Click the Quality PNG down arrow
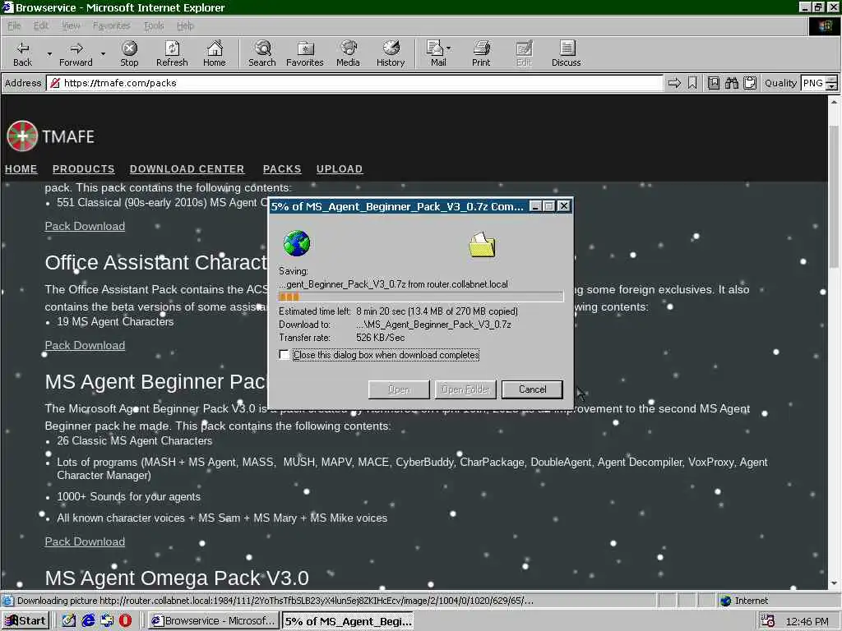Viewport: 842px width, 631px height. point(832,87)
